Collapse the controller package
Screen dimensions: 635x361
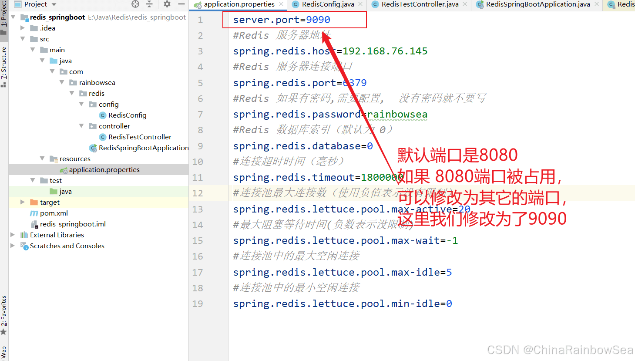(x=81, y=126)
